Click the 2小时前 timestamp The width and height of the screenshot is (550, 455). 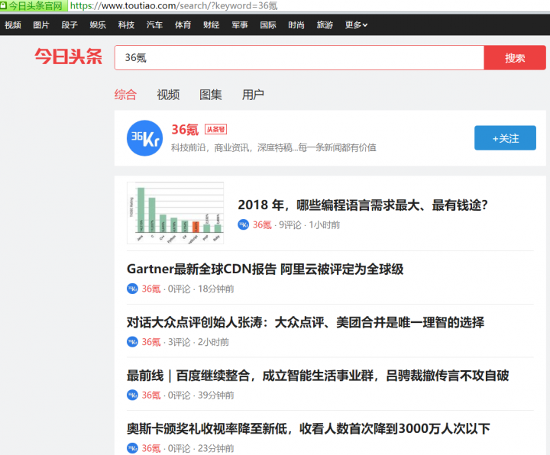point(214,342)
